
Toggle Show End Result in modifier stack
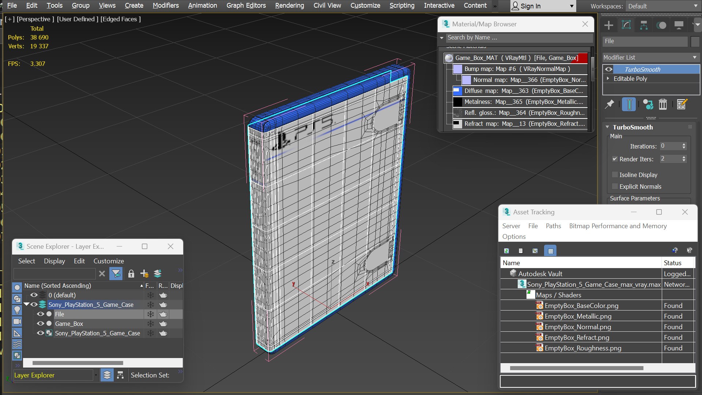pos(629,105)
